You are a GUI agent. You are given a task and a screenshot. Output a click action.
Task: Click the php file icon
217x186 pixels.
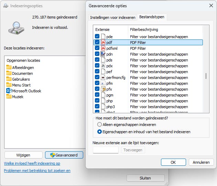pos(103,101)
